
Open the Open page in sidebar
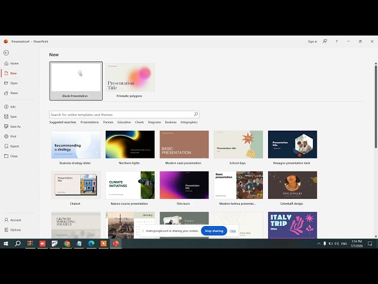[x=11, y=83]
